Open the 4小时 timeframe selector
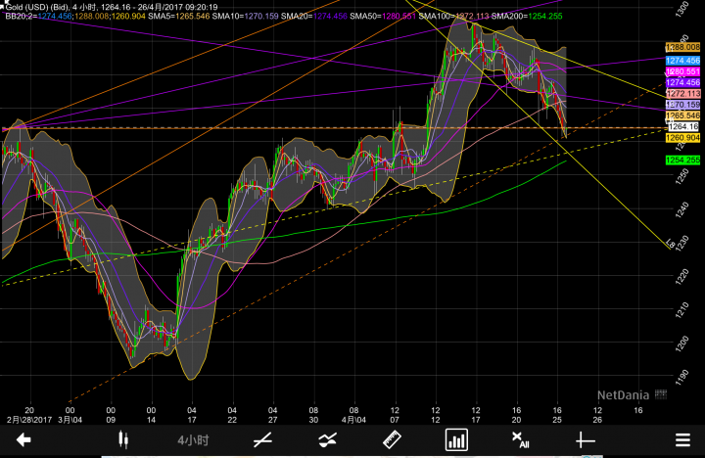Screen dimensions: 705x458 click(193, 439)
